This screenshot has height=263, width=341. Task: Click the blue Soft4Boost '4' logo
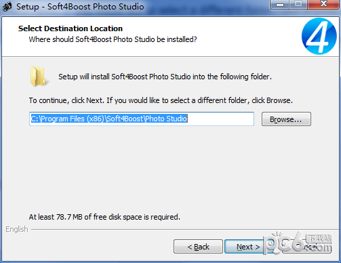319,36
